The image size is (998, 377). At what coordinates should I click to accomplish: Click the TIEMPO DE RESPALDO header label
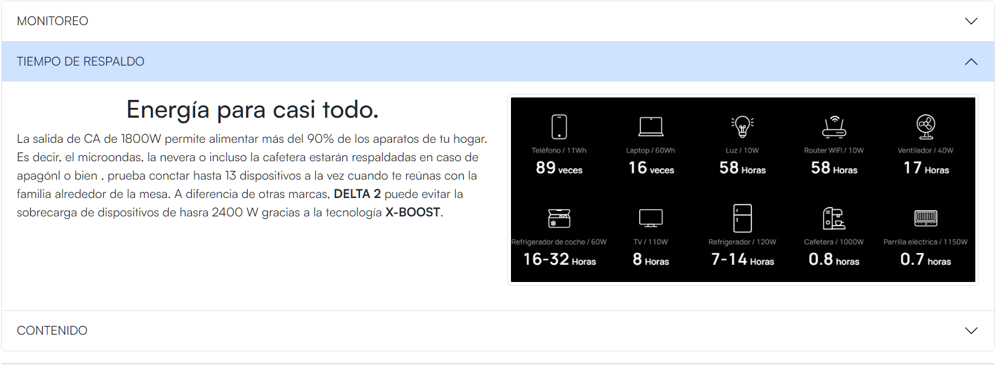(x=80, y=61)
